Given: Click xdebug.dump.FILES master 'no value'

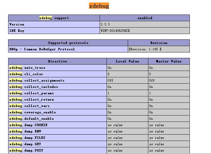Looking at the screenshot, I should (169, 138).
